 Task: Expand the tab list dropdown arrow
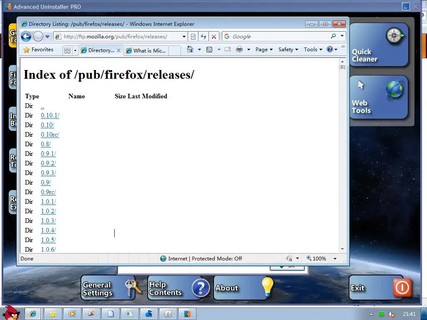pos(75,50)
